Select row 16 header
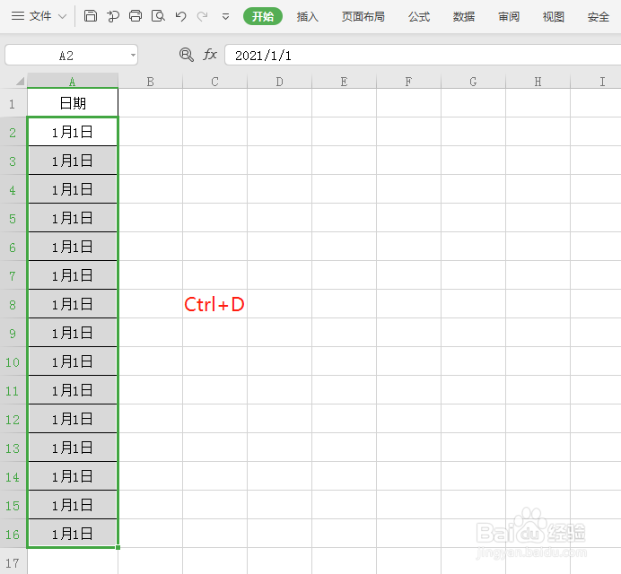The image size is (621, 574). 13,534
